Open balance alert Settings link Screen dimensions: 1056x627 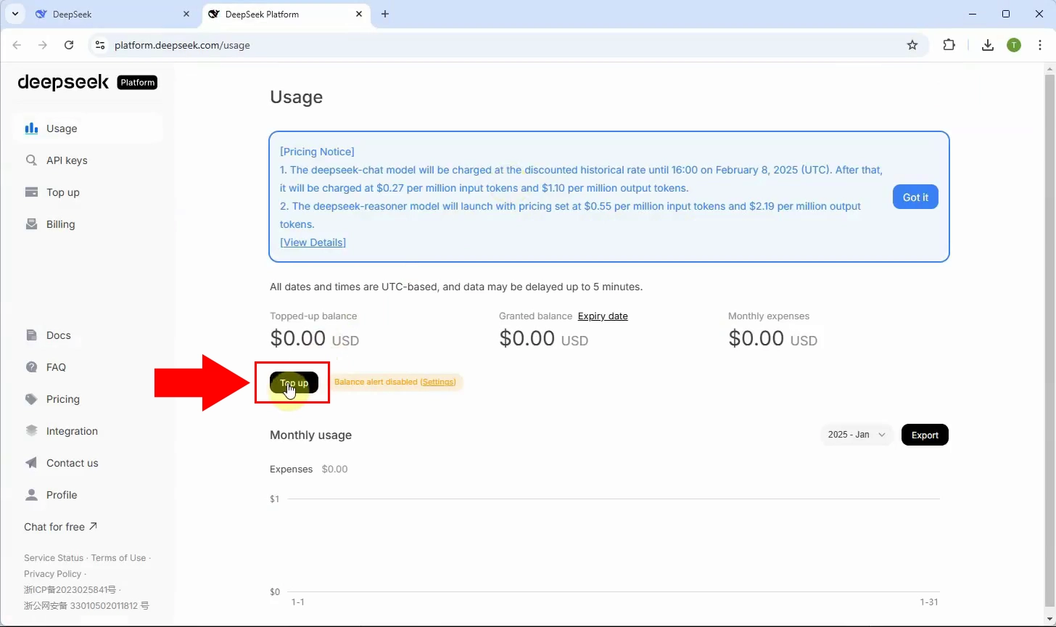point(438,382)
